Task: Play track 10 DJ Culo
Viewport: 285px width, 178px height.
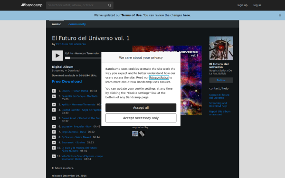Action: [x=54, y=148]
